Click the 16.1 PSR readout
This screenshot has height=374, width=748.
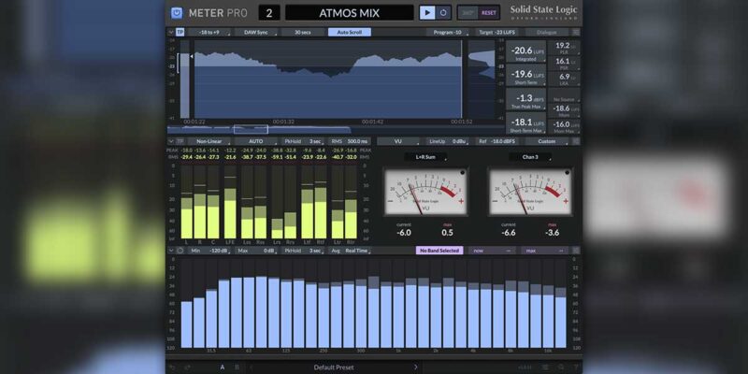click(x=564, y=64)
